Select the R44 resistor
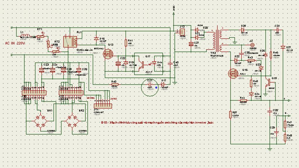This screenshot has height=168, width=299. 243,100
